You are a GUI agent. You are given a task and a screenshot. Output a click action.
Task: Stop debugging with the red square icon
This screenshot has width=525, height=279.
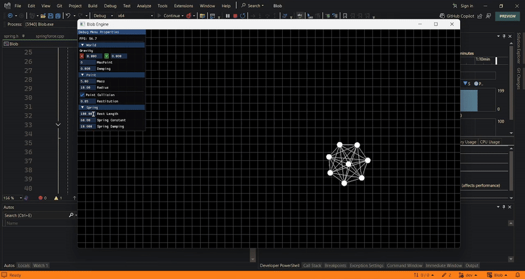[235, 16]
